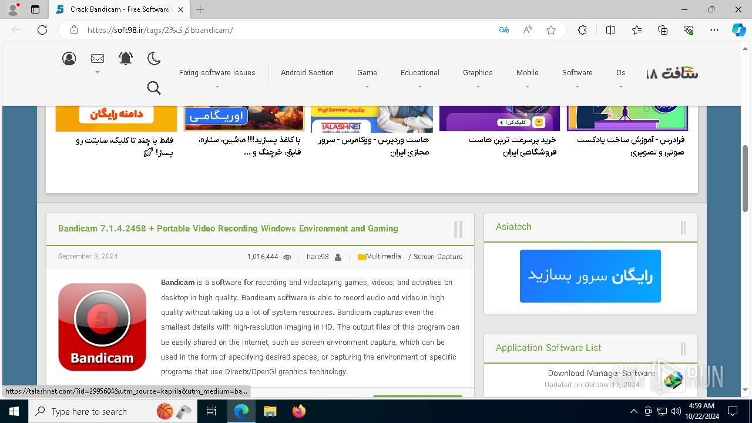Open Task View on the taskbar
The height and width of the screenshot is (423, 752).
(x=211, y=411)
